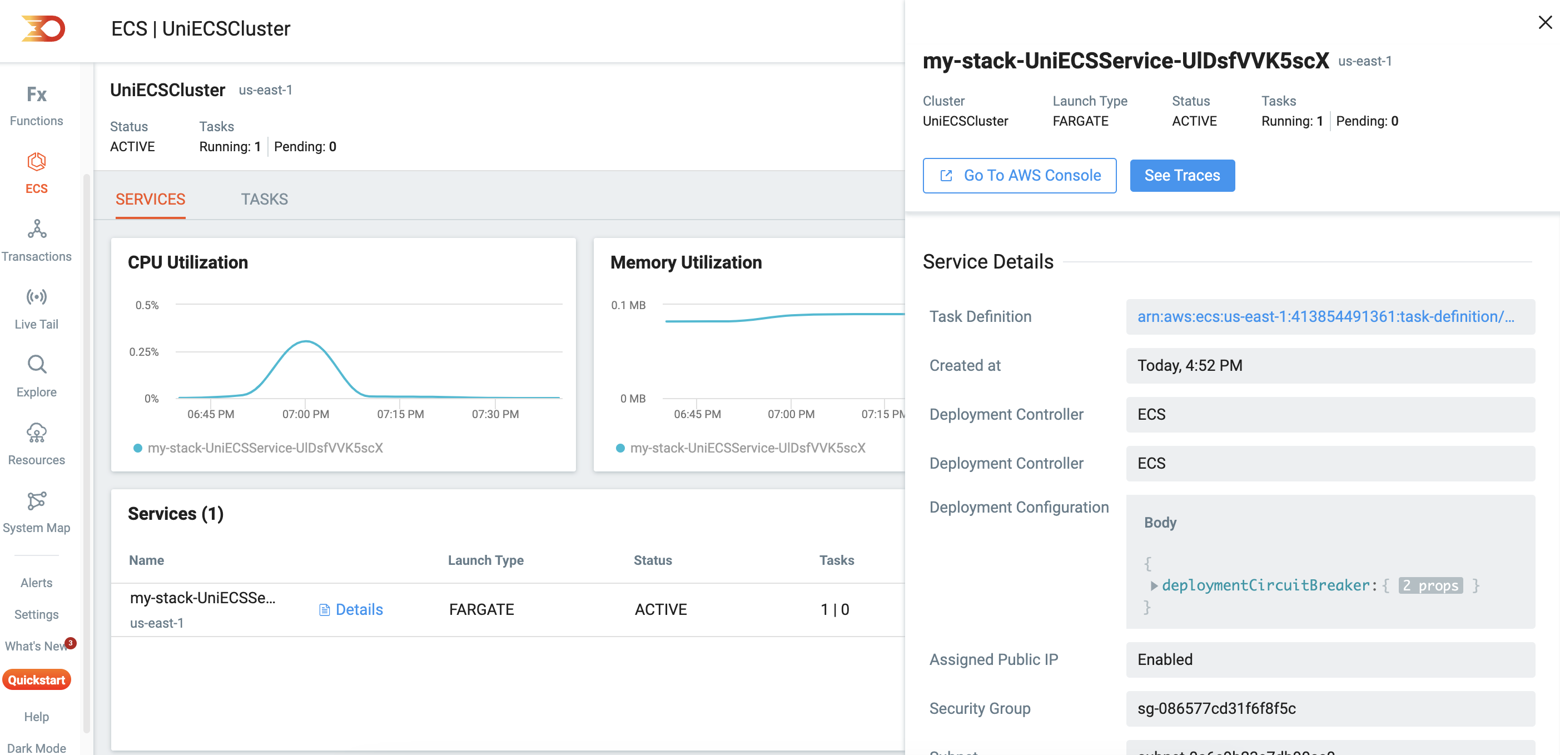
Task: Select the ECS sidebar icon
Action: (36, 162)
